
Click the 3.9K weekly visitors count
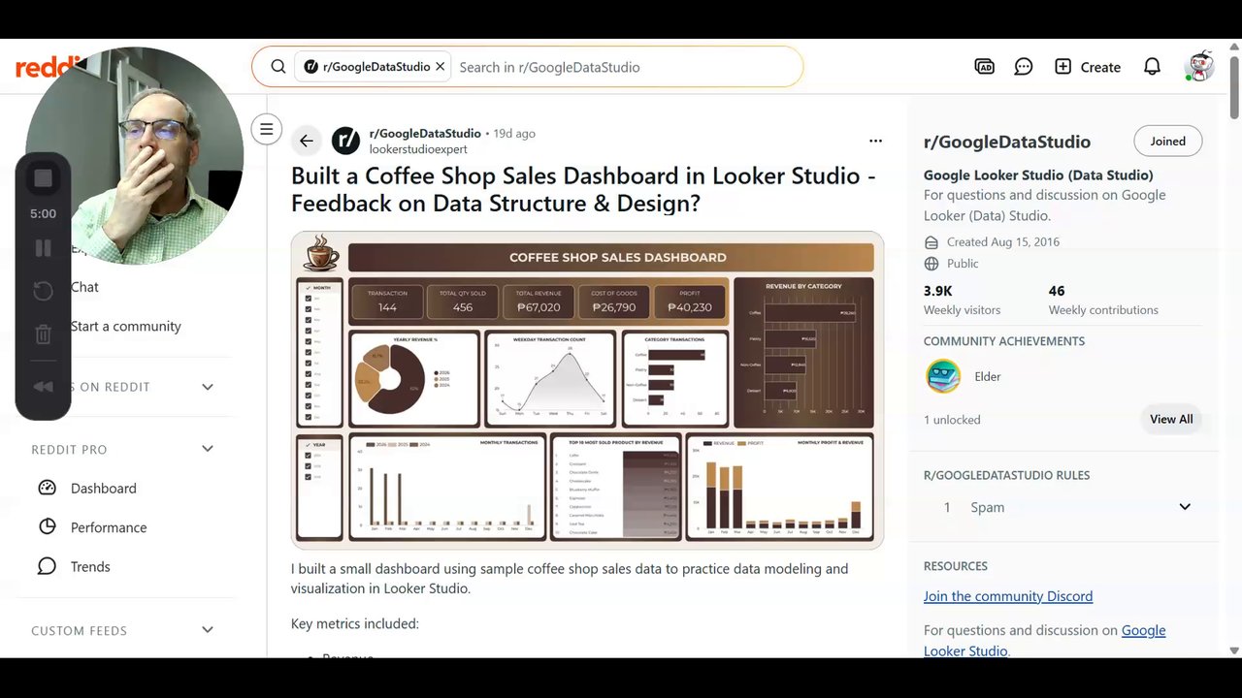[938, 291]
